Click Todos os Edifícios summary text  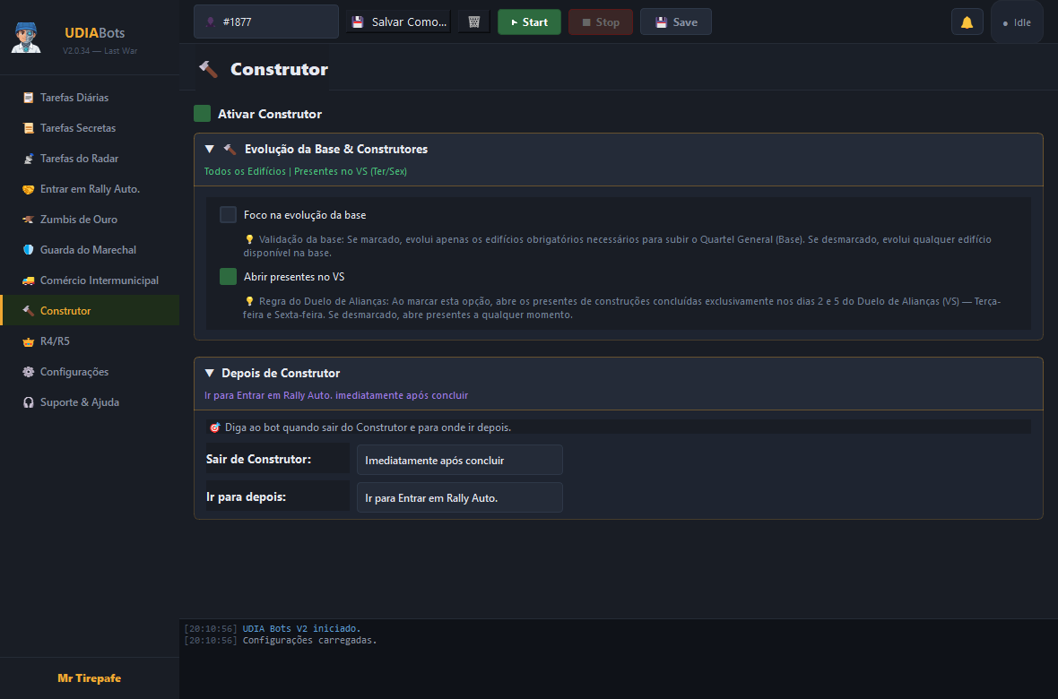pos(306,171)
